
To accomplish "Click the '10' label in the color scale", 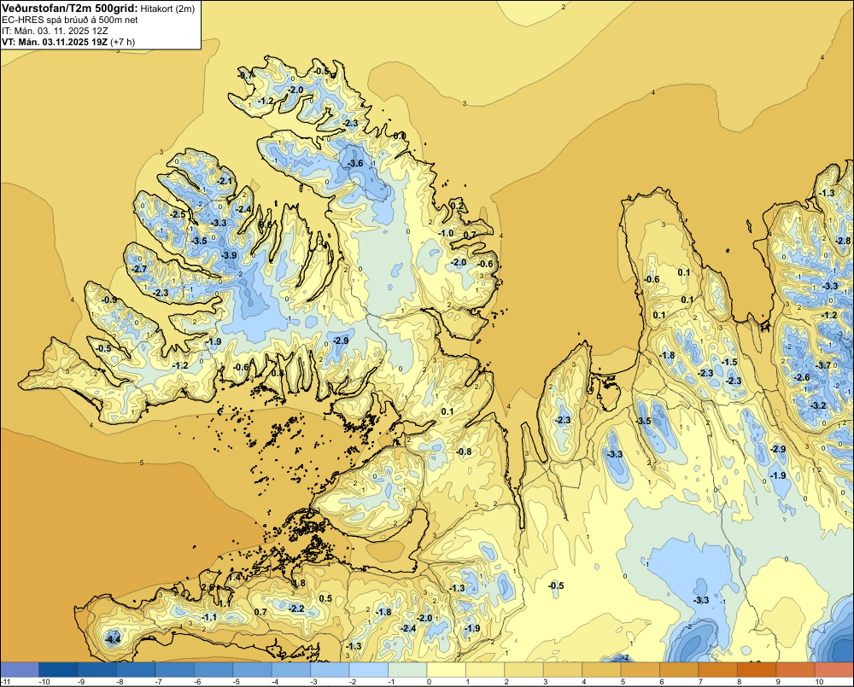I will tap(819, 682).
